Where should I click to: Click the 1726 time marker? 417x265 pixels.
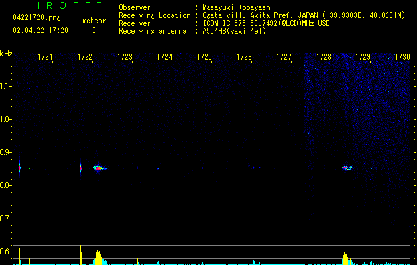(244, 57)
